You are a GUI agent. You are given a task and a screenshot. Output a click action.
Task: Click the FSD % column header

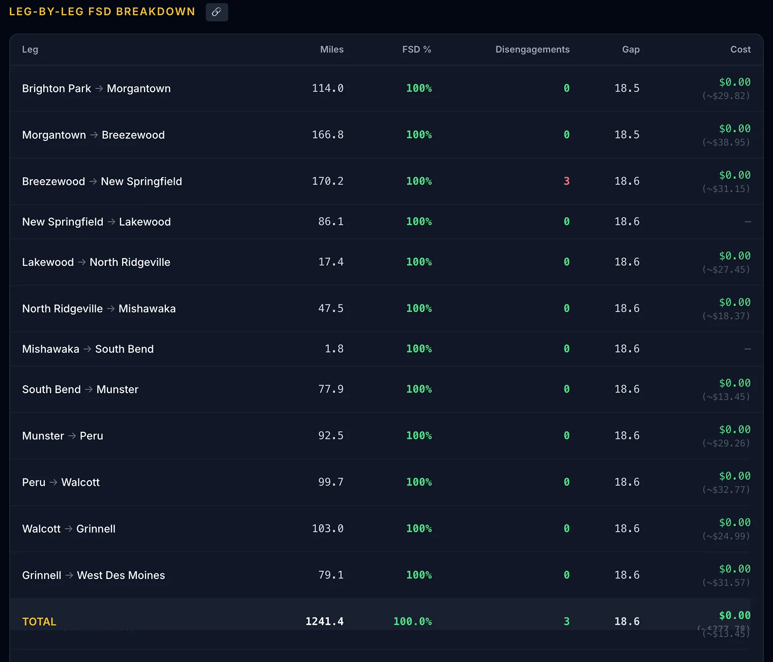(417, 49)
